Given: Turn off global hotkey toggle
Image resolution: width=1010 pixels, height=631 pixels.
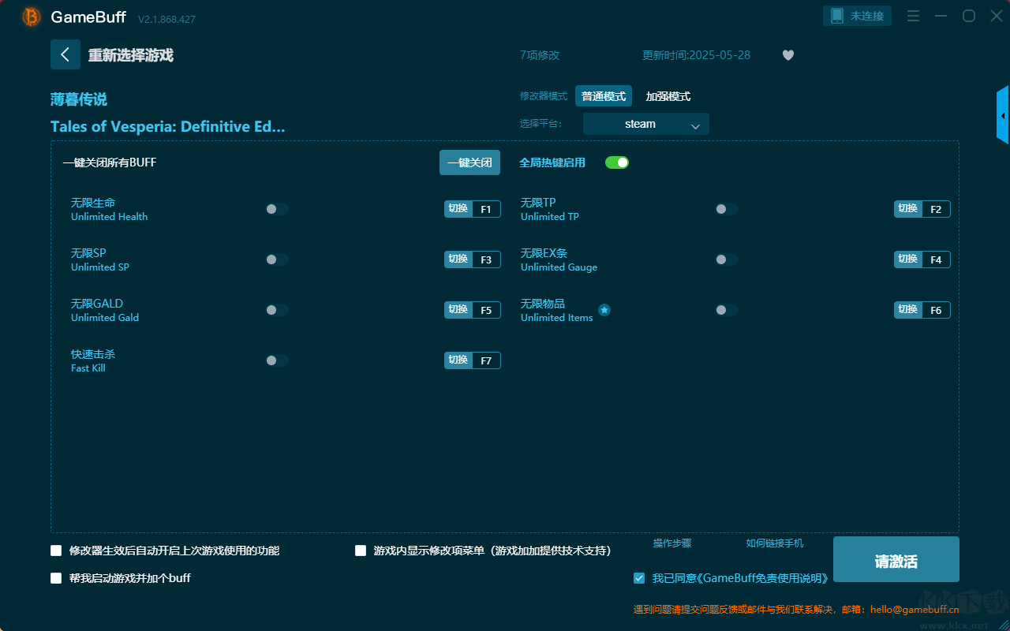Looking at the screenshot, I should [x=616, y=162].
